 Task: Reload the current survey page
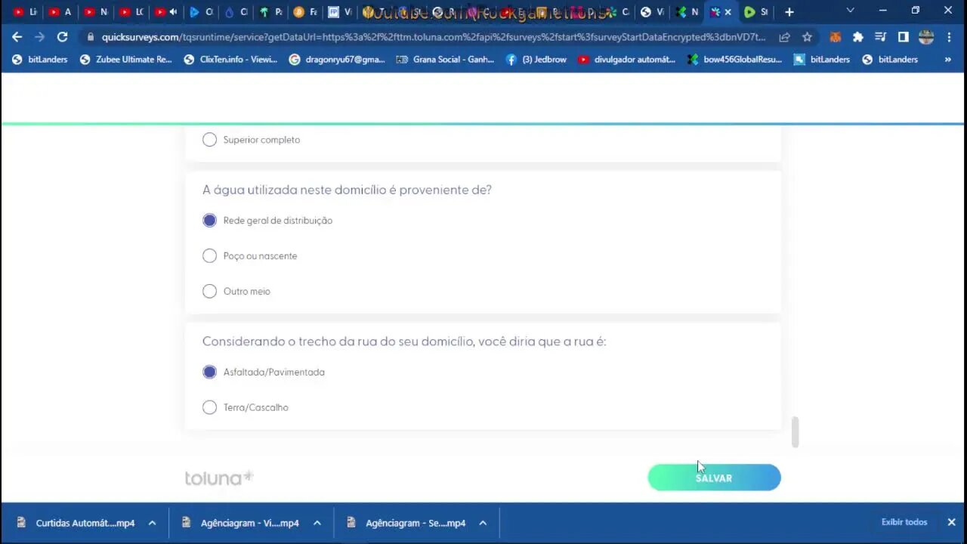pos(62,36)
